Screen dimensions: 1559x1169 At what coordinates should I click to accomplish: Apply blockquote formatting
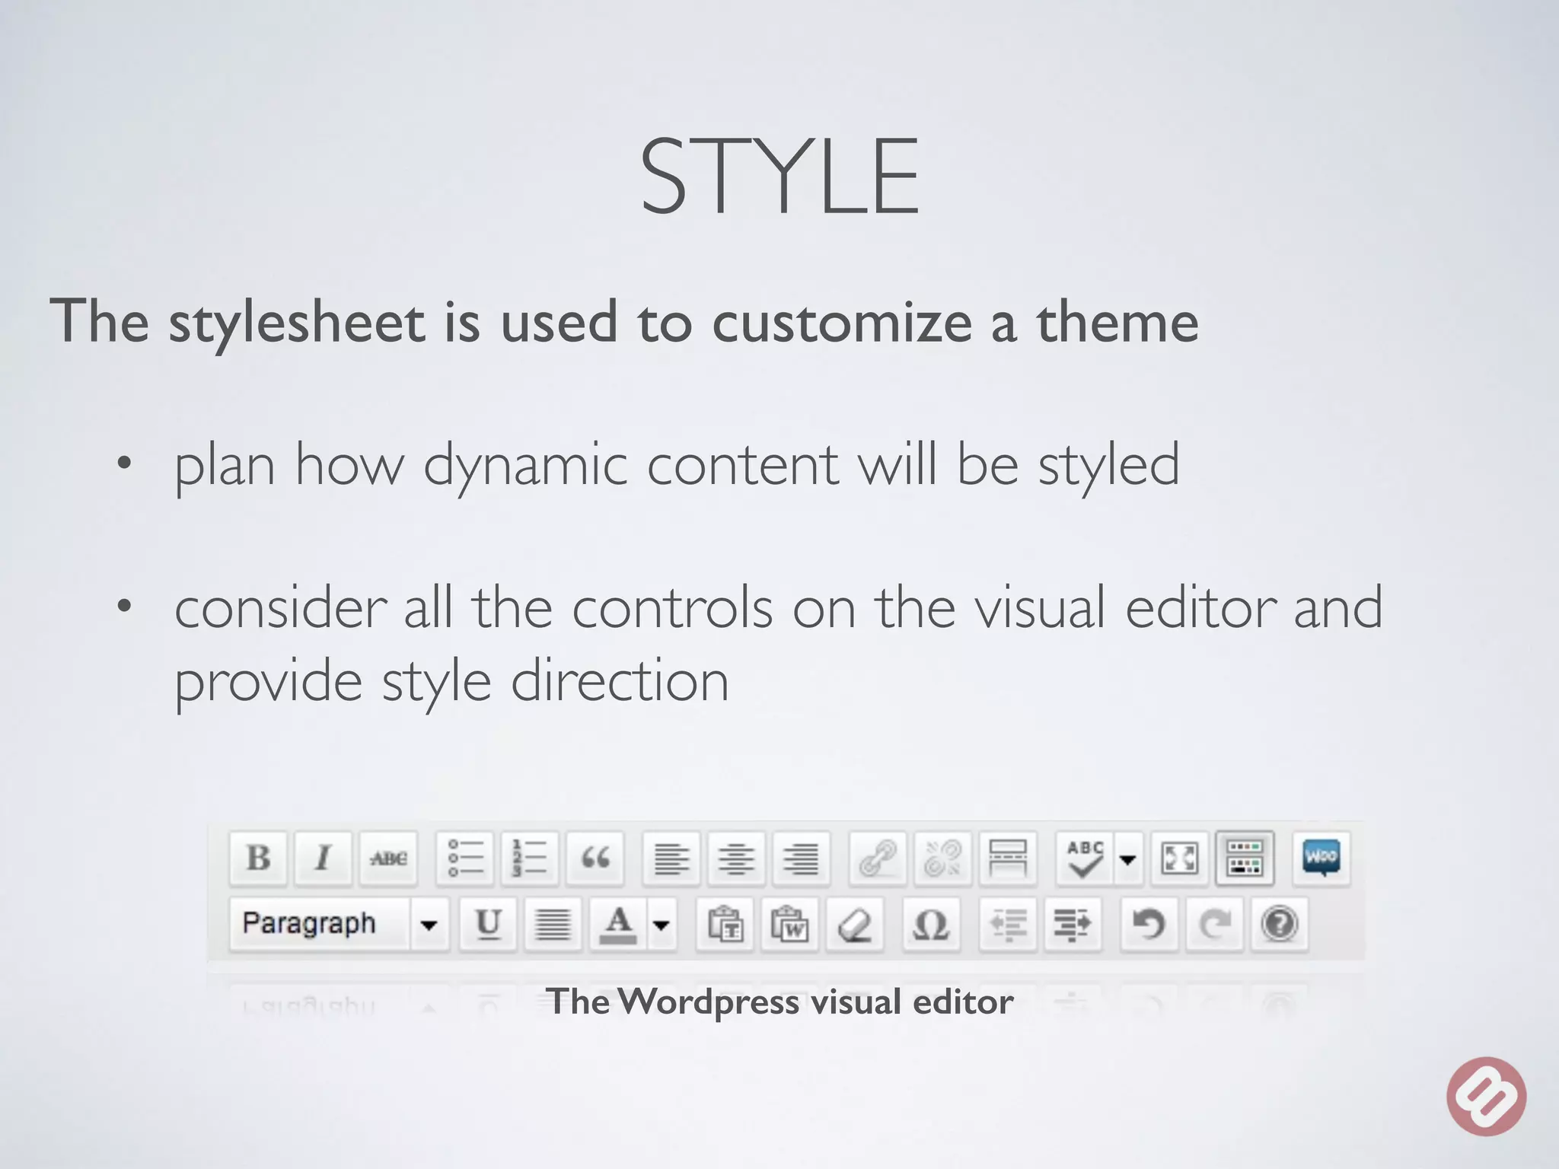point(595,858)
